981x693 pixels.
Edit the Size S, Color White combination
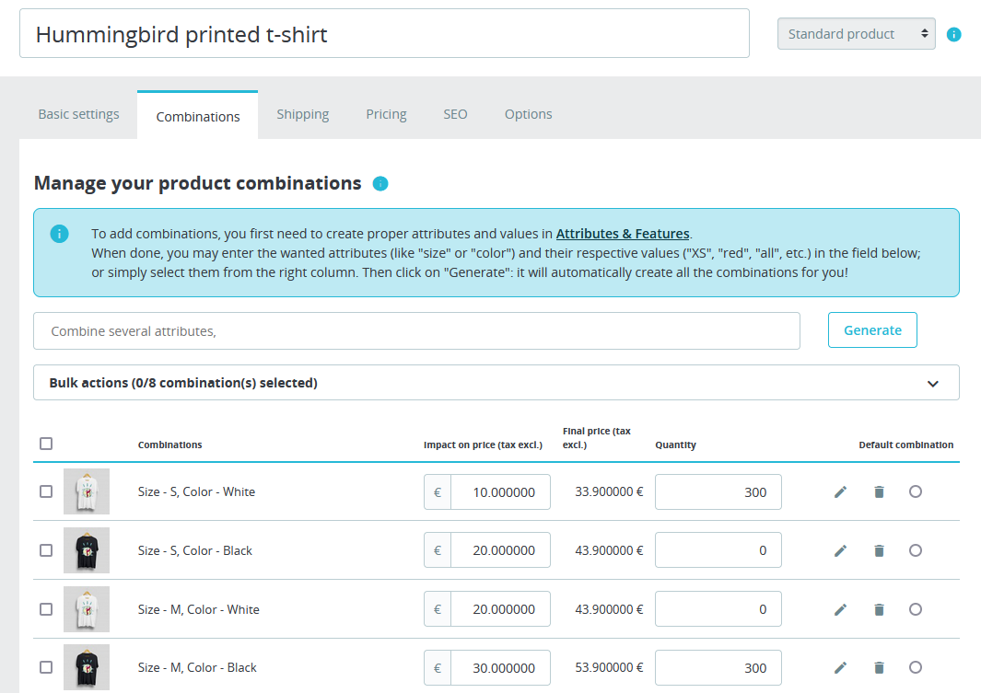(x=840, y=492)
